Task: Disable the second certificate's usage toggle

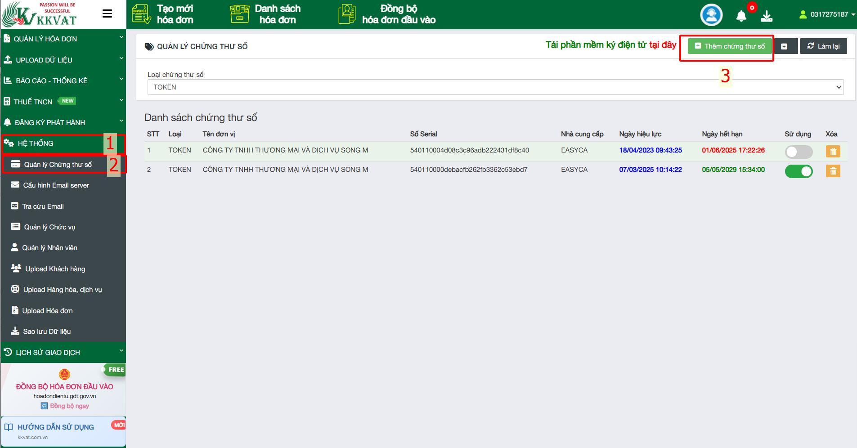Action: pyautogui.click(x=799, y=171)
